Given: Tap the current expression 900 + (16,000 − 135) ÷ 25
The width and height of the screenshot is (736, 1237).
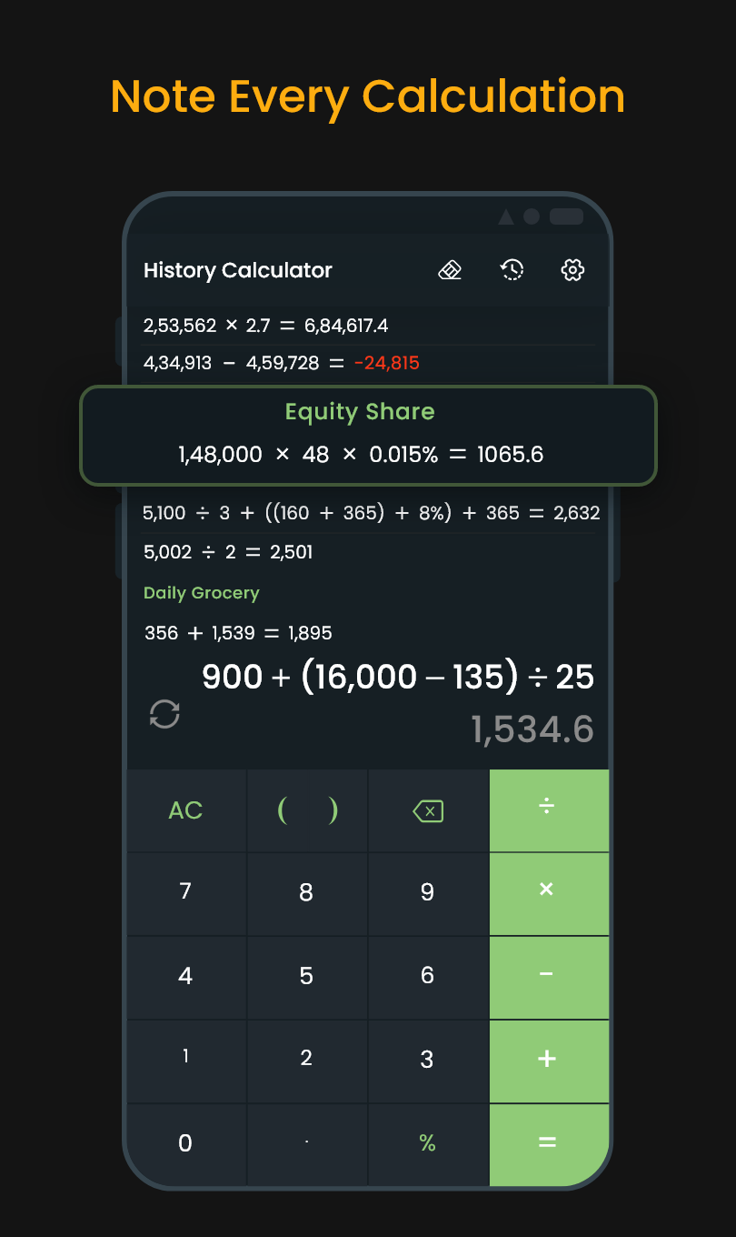Looking at the screenshot, I should pyautogui.click(x=398, y=677).
